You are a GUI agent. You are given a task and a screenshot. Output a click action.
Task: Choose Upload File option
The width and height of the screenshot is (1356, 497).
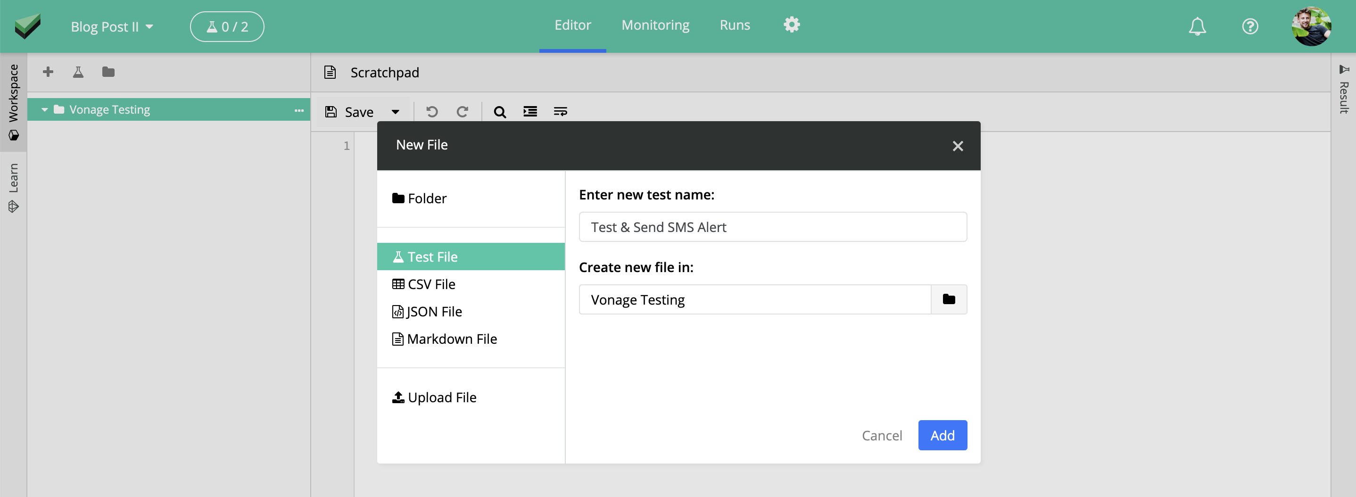pyautogui.click(x=434, y=397)
